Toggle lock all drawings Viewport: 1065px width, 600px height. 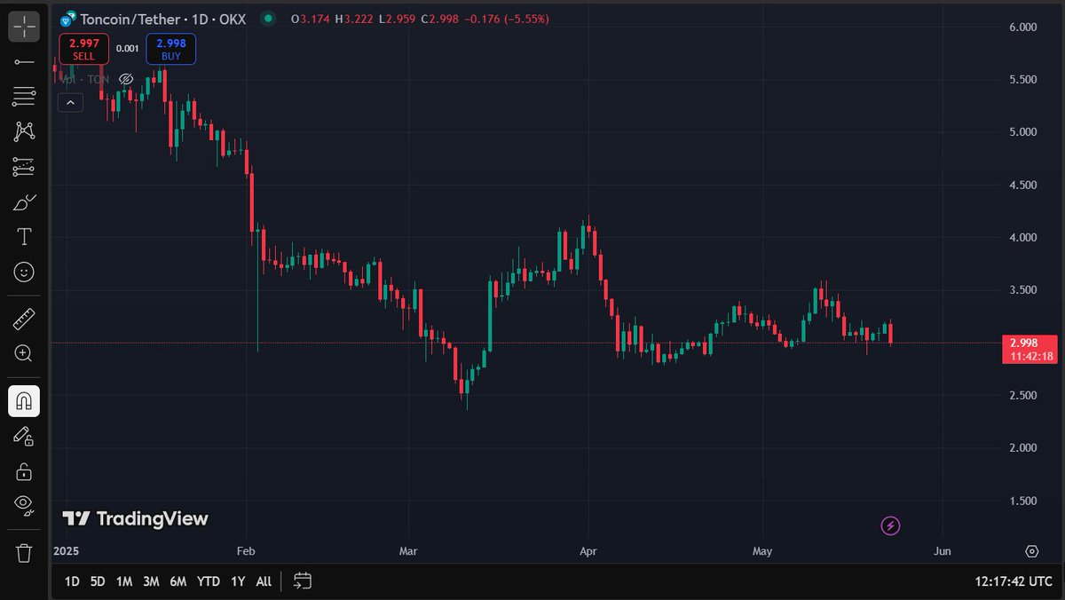[x=24, y=470]
